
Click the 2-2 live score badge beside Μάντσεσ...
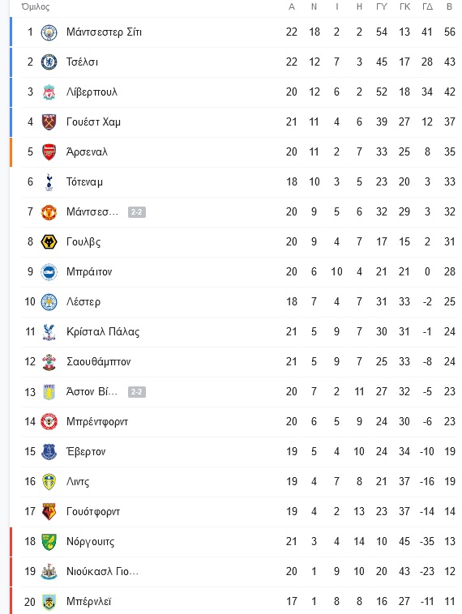[x=137, y=212]
